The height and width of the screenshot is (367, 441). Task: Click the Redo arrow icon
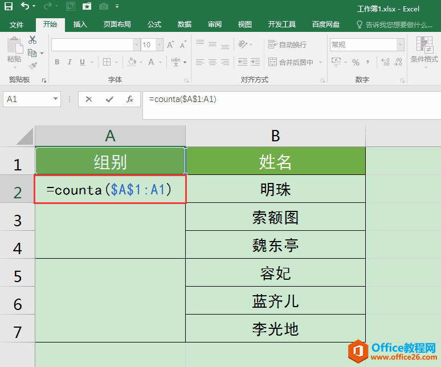(x=48, y=6)
